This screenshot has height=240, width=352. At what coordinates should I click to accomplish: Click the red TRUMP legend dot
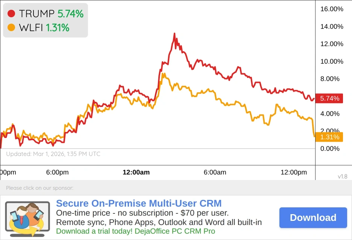point(11,14)
